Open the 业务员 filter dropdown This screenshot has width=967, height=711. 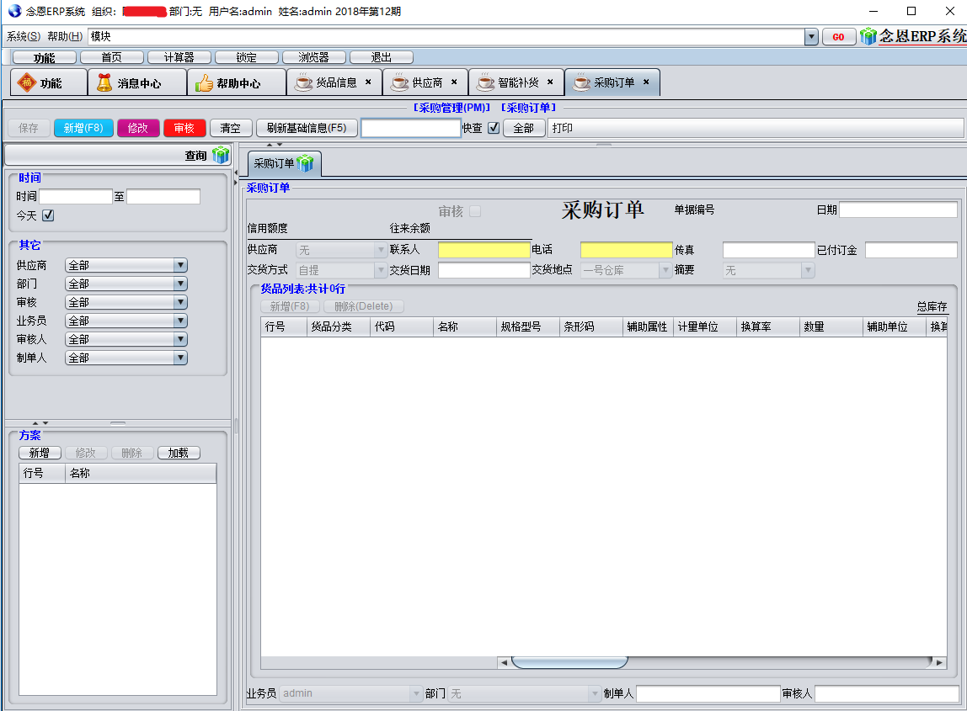[179, 321]
